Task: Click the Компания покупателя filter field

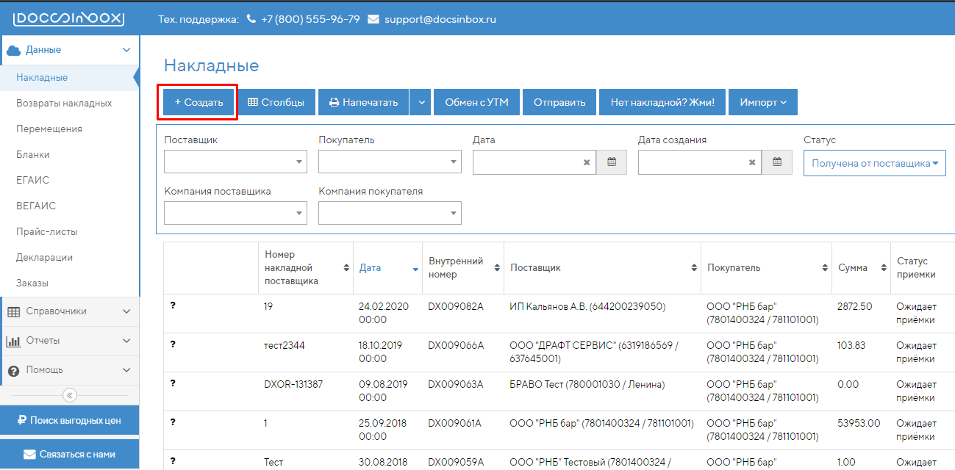Action: pos(390,213)
